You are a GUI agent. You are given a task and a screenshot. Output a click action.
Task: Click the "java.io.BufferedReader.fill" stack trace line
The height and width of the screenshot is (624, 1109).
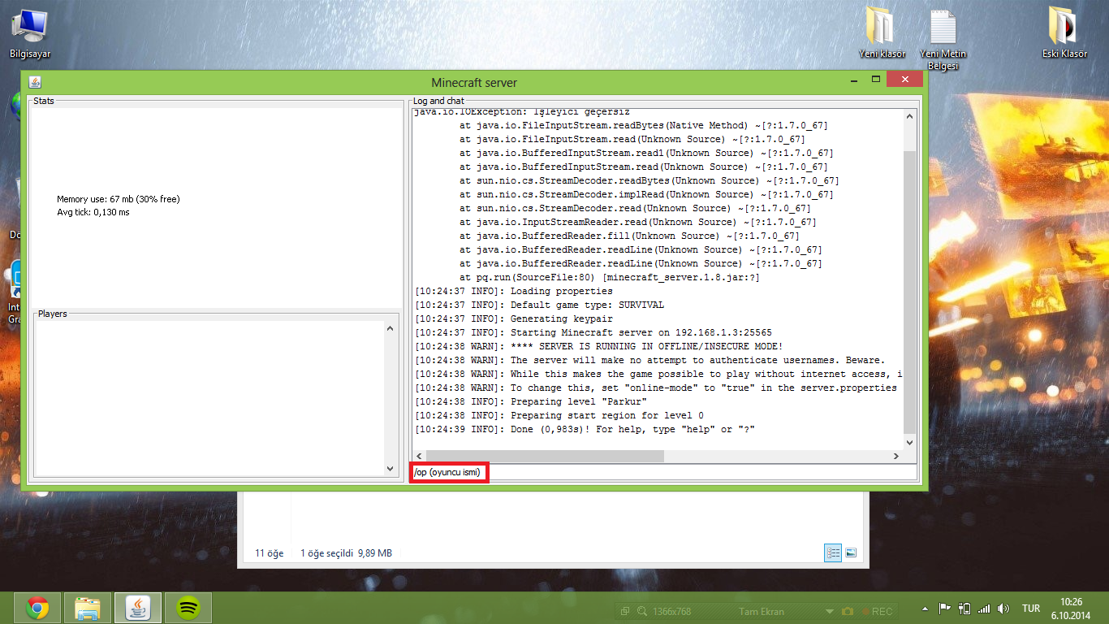[629, 236]
